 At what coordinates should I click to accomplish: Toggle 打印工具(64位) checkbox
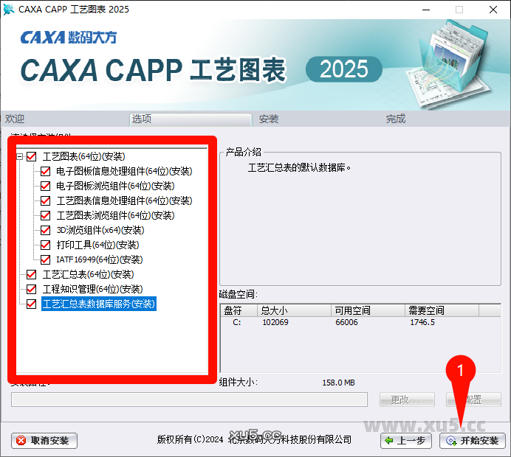(46, 245)
